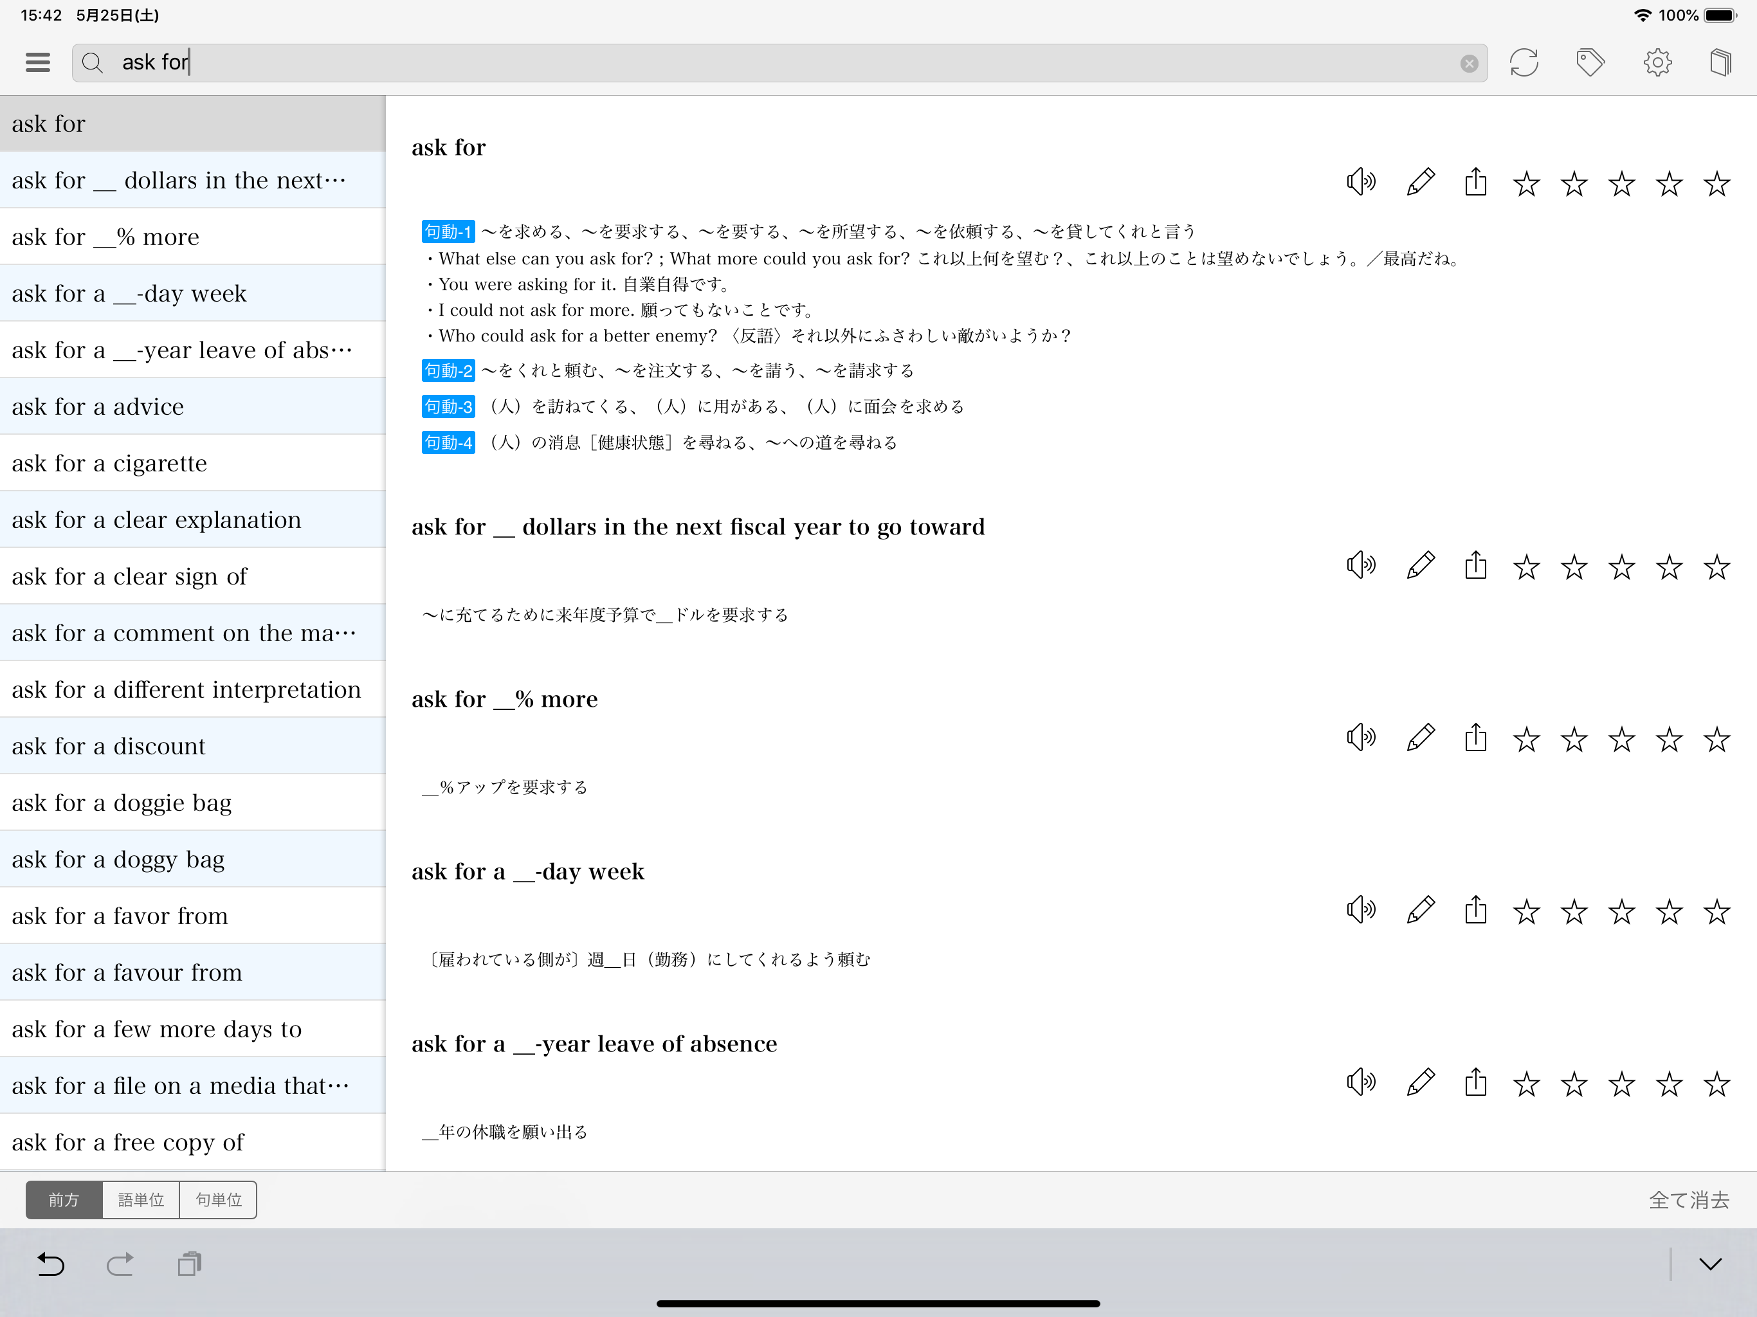Screen dimensions: 1757x1317
Task: Open settings gear icon
Action: click(1657, 62)
